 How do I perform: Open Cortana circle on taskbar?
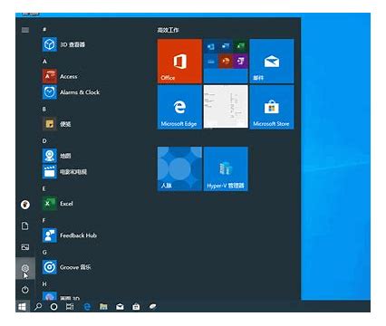pyautogui.click(x=53, y=307)
